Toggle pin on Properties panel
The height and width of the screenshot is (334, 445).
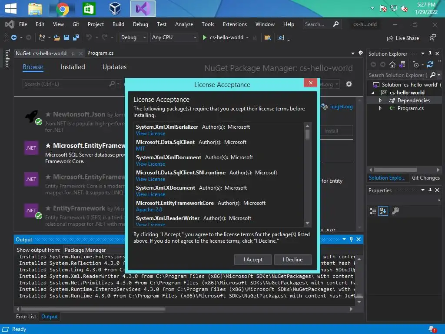pyautogui.click(x=430, y=190)
